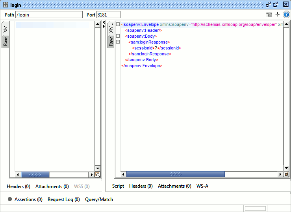The width and height of the screenshot is (291, 212).
Task: Toggle the splitter collapse arrows
Action: [x=104, y=24]
